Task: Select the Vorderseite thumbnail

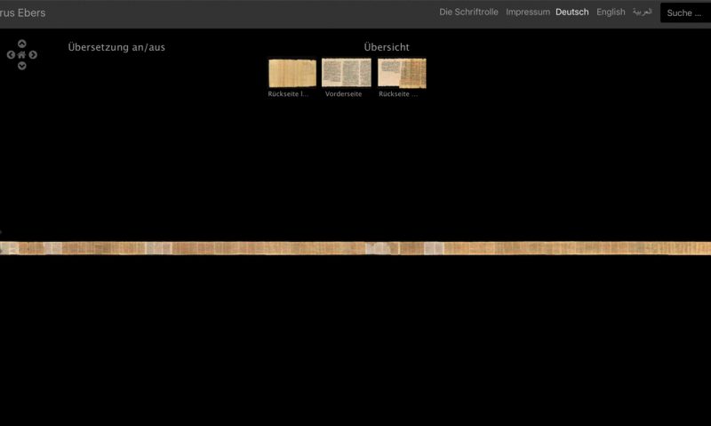Action: [347, 73]
